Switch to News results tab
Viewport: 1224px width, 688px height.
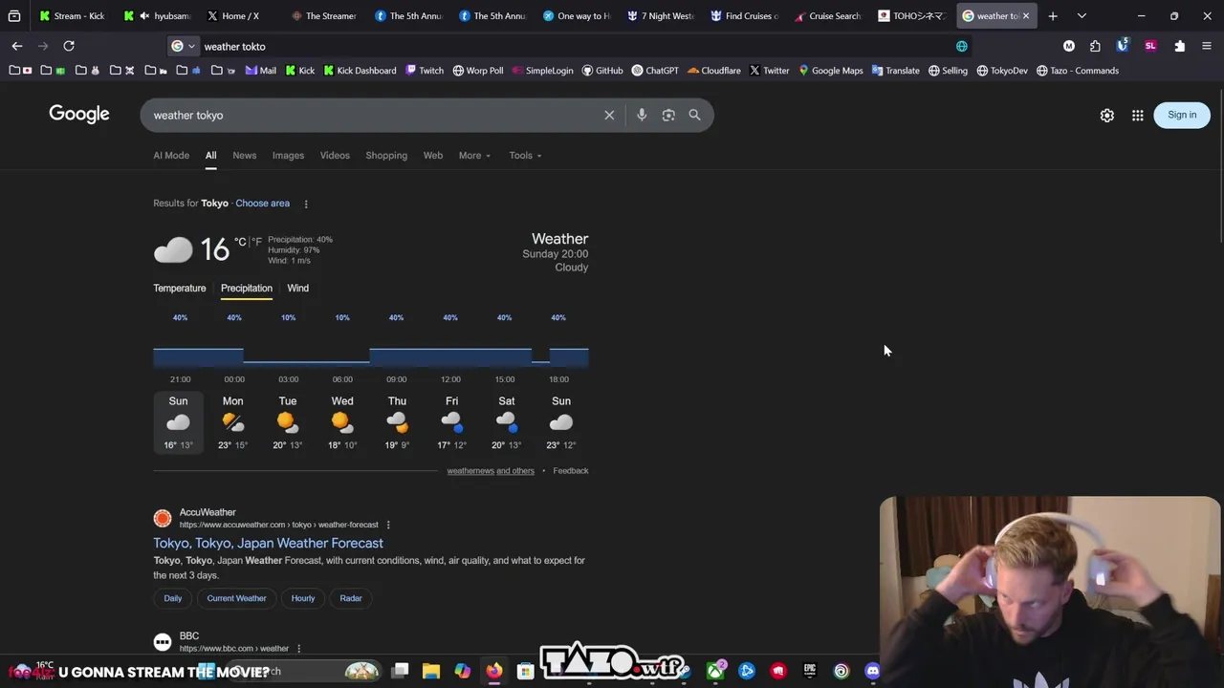[244, 155]
